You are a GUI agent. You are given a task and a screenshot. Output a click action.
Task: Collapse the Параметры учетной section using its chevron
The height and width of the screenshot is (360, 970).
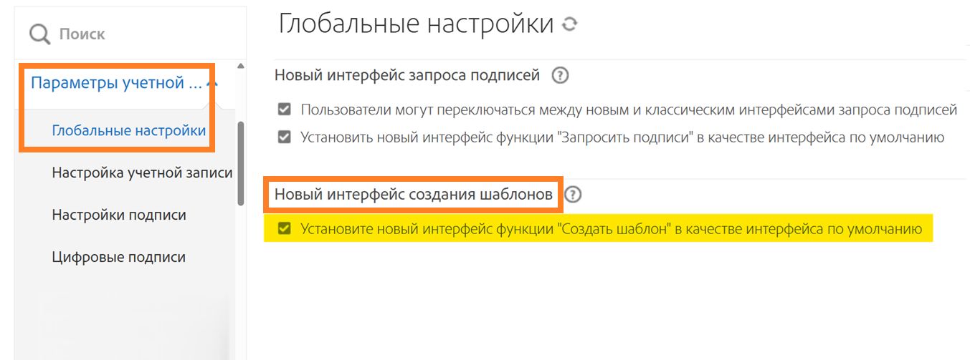click(211, 84)
